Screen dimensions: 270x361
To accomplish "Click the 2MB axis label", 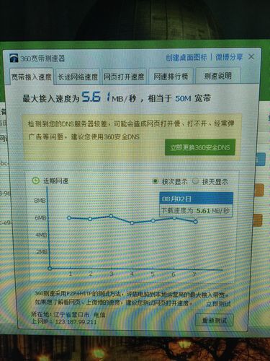I will point(42,252).
